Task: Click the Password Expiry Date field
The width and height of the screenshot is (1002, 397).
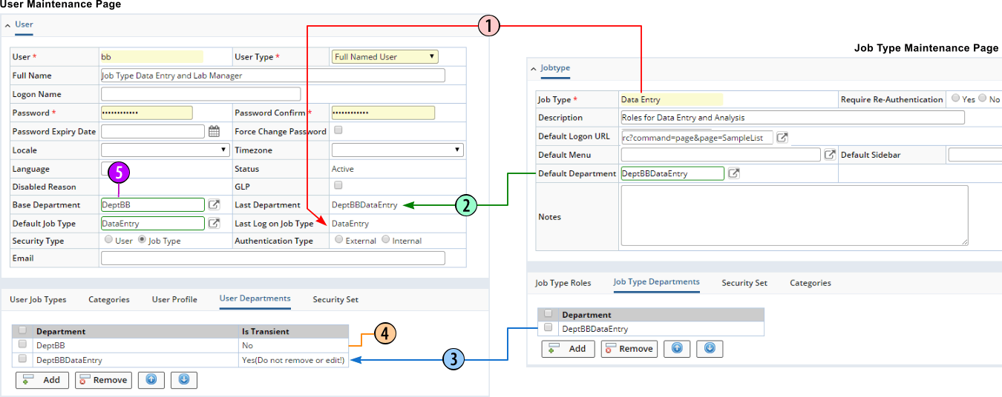Action: click(152, 131)
